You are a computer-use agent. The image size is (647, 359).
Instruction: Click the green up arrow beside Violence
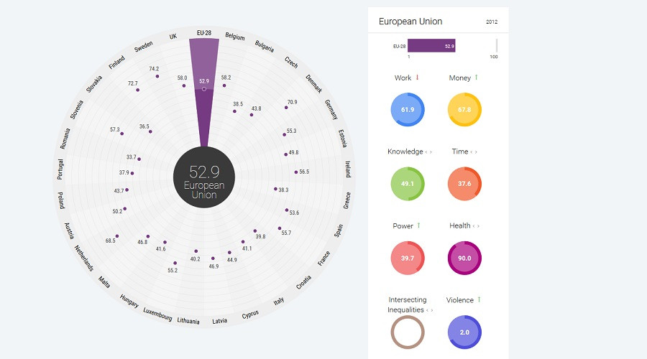479,299
